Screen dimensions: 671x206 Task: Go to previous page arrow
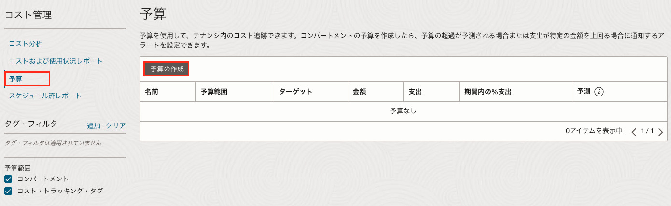634,132
